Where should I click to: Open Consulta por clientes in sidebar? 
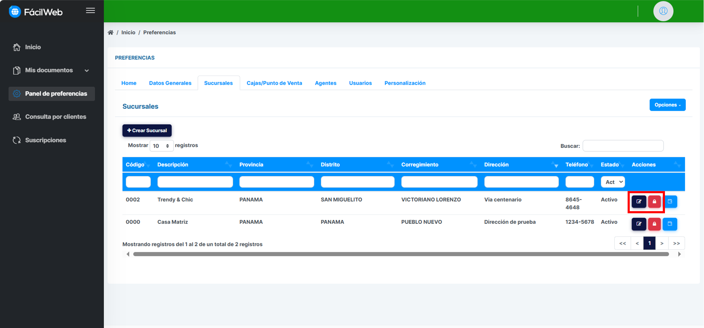point(52,117)
